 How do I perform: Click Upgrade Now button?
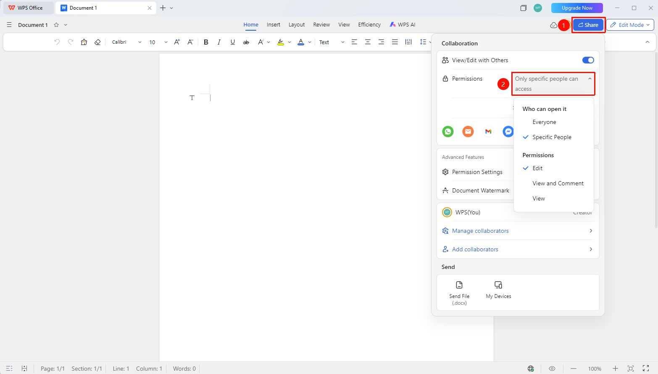click(x=577, y=8)
